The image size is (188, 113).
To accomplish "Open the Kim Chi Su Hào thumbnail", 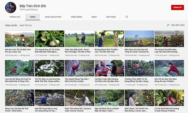I will coord(169,68).
